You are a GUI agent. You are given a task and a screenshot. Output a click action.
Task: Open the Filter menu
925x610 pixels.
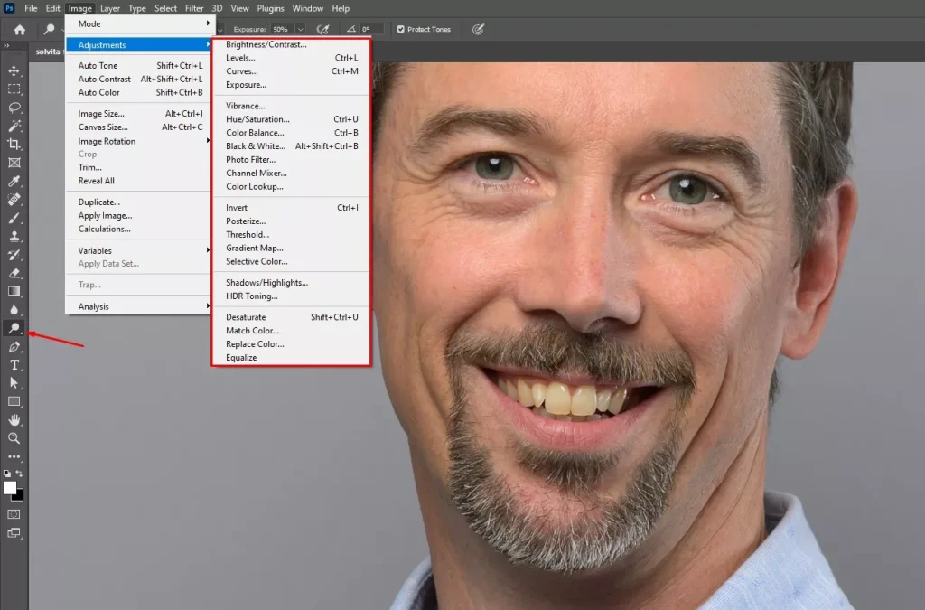pos(194,7)
